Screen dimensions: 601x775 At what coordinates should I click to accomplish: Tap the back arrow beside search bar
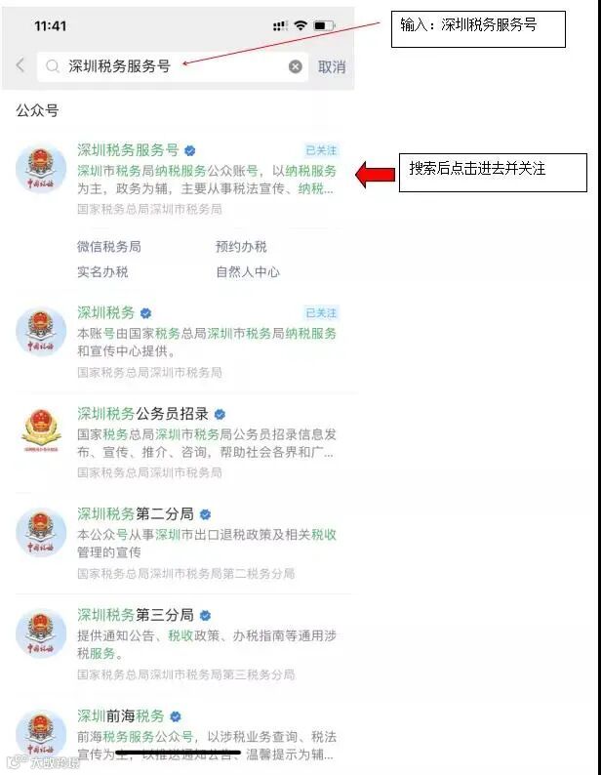point(20,65)
